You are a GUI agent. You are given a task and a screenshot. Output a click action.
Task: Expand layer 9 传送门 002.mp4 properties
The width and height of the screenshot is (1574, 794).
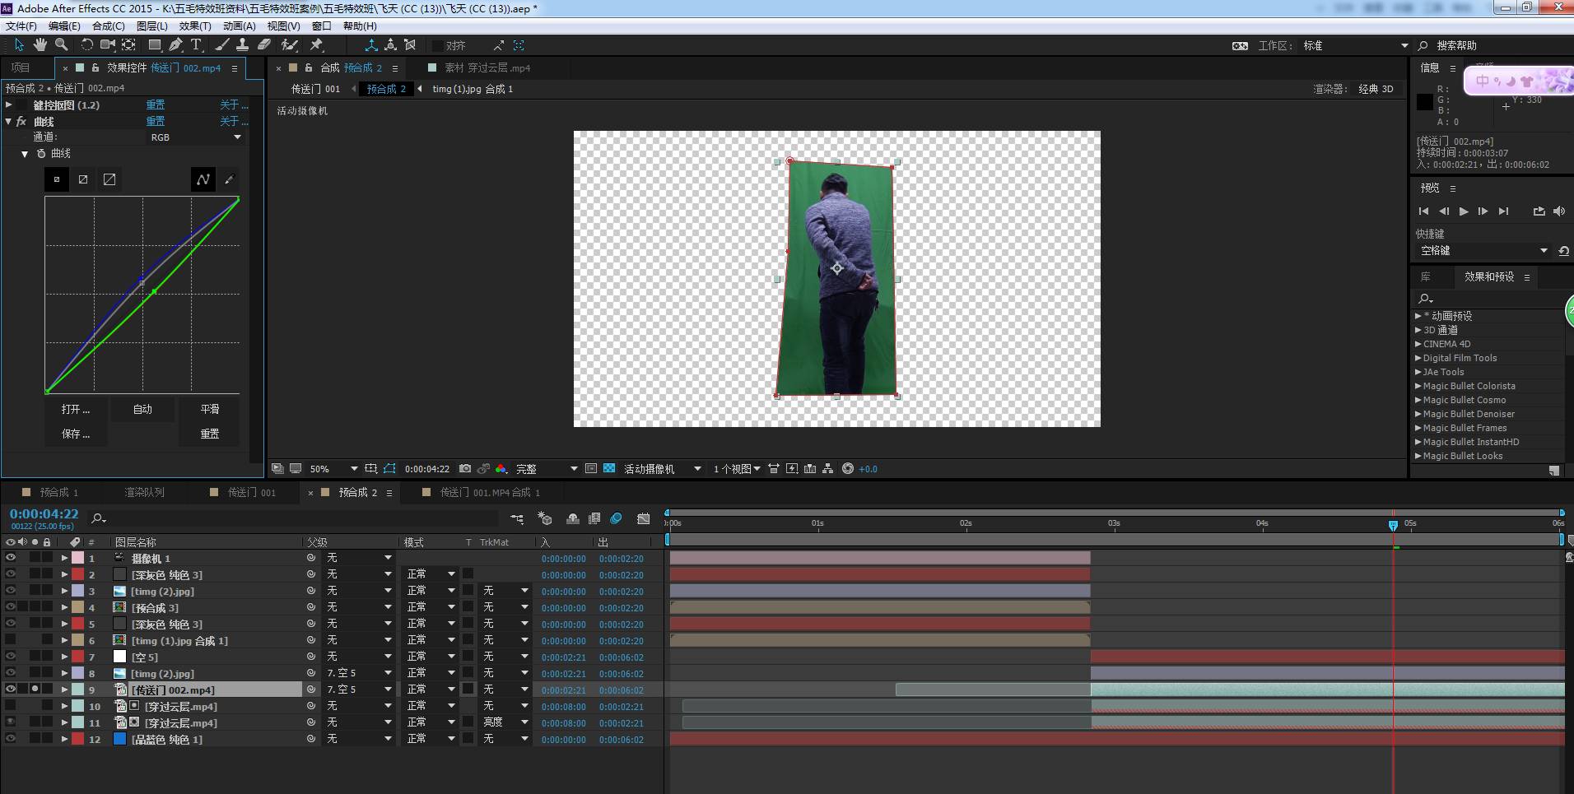(64, 690)
